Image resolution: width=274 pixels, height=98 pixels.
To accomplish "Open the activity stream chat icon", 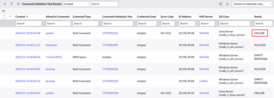I will pos(18,4).
